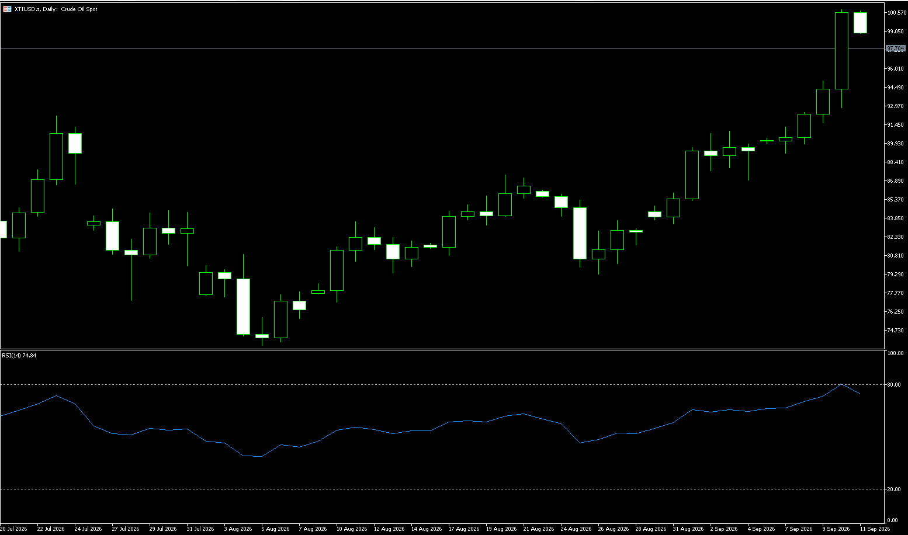Image resolution: width=908 pixels, height=535 pixels.
Task: Click the 85.370 price scale label
Action: point(895,200)
